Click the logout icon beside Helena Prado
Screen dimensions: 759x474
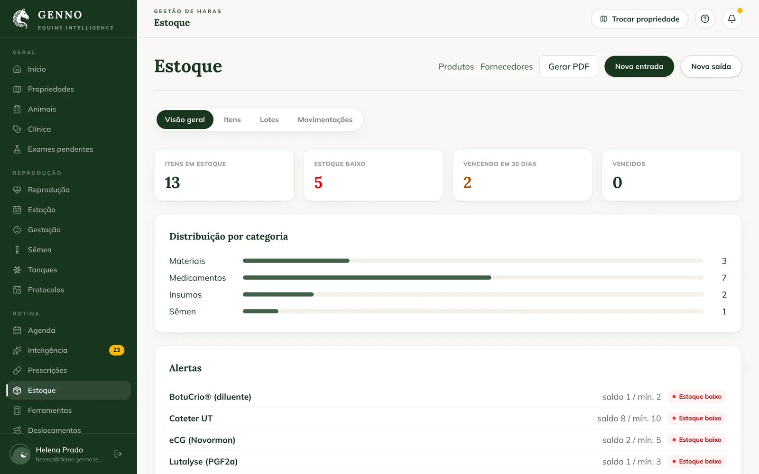tap(118, 454)
